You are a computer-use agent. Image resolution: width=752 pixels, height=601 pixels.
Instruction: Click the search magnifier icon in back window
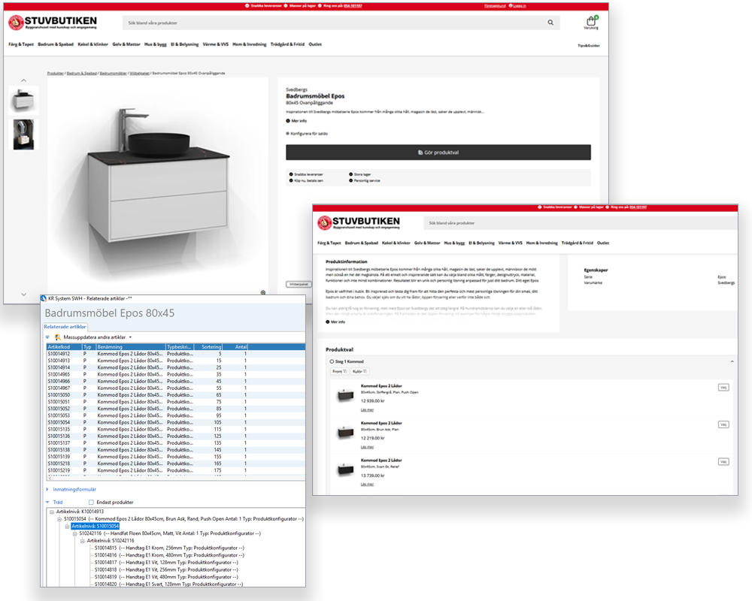click(550, 23)
